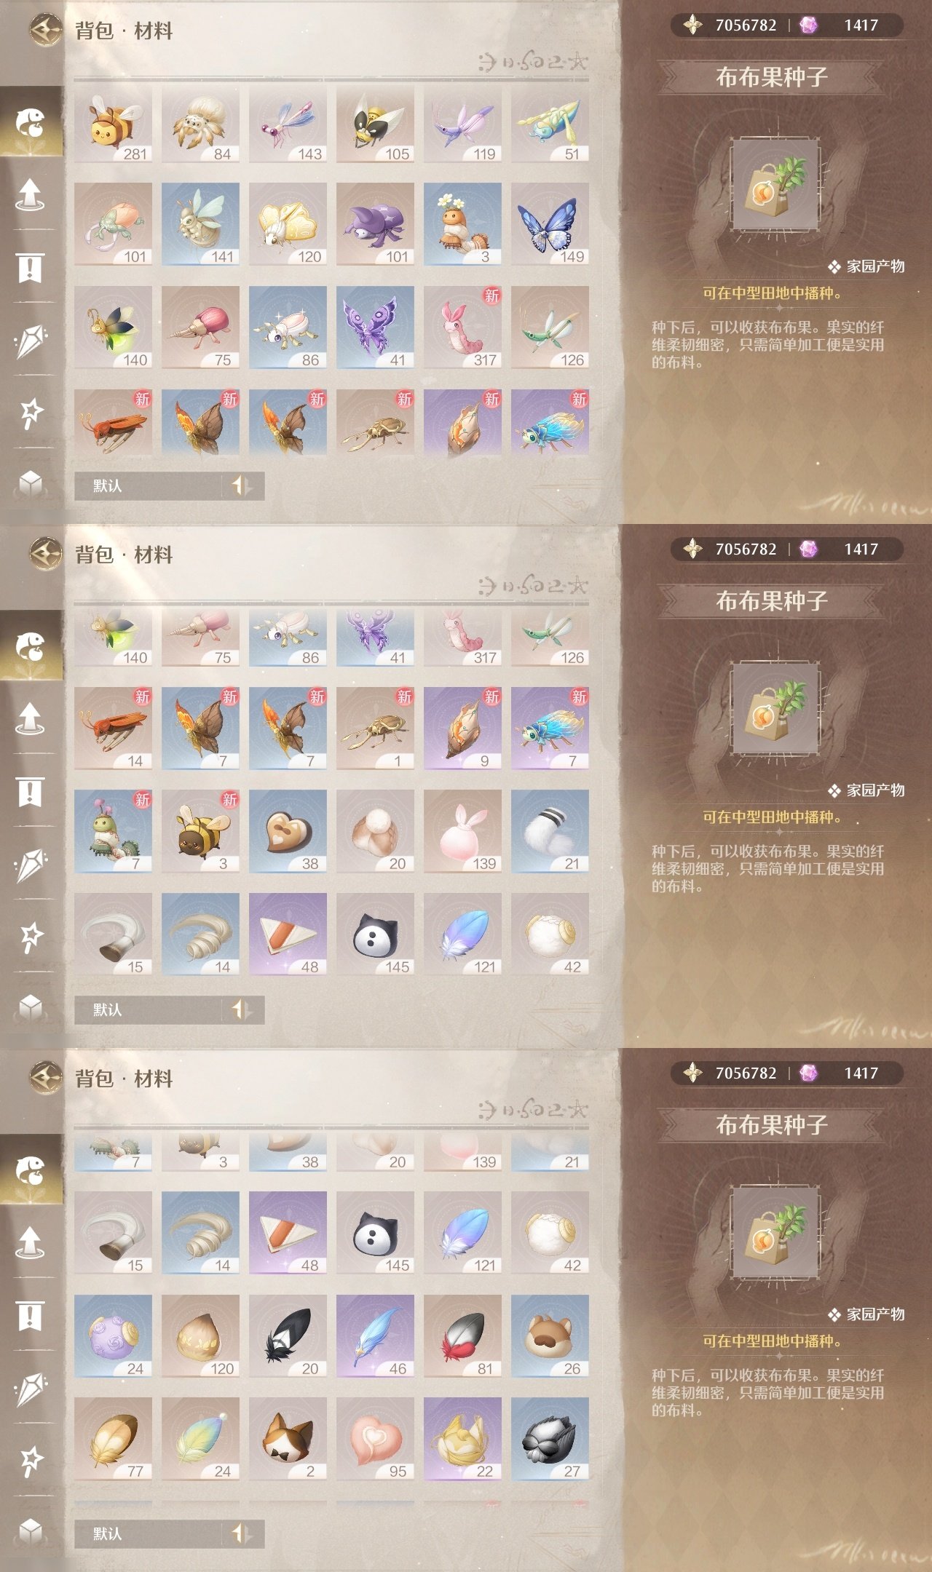Choose the stag beetle item with count 1
This screenshot has height=1572, width=932.
coord(375,729)
